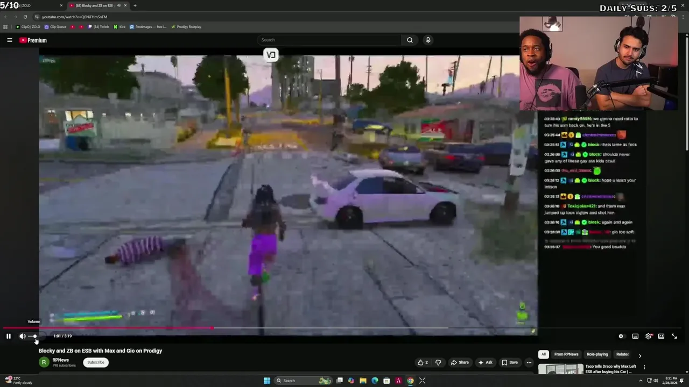Like the video with thumbs up

click(423, 362)
